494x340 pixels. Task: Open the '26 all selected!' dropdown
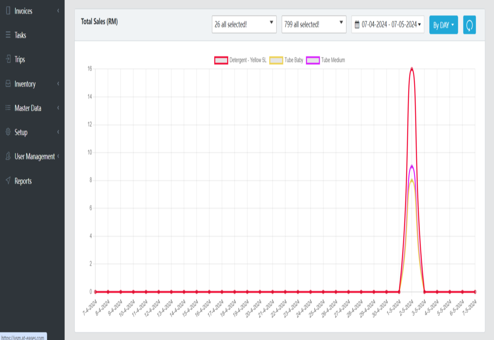pos(244,24)
